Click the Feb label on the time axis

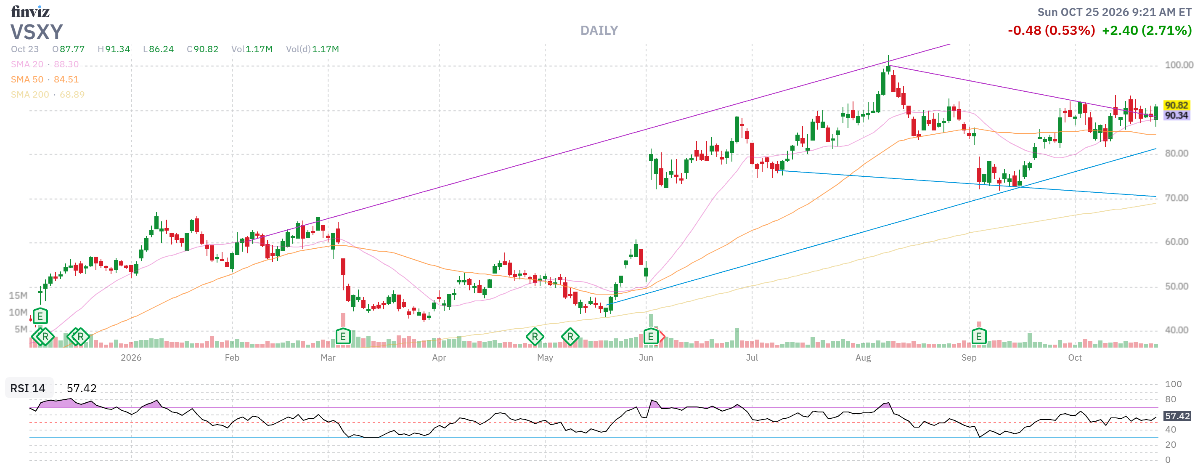(x=232, y=358)
